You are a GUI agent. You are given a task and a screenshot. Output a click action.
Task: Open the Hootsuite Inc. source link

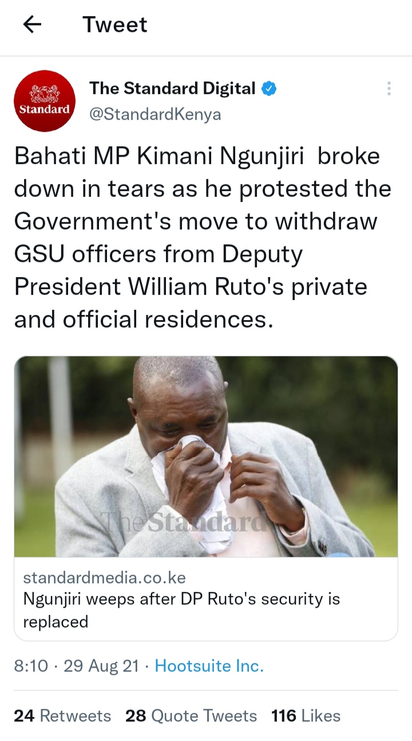click(x=209, y=666)
